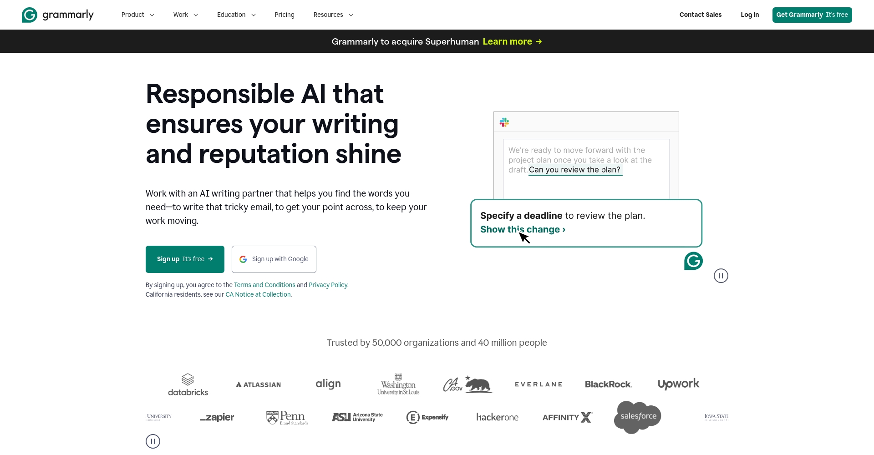
Task: Click Log in
Action: pos(750,15)
